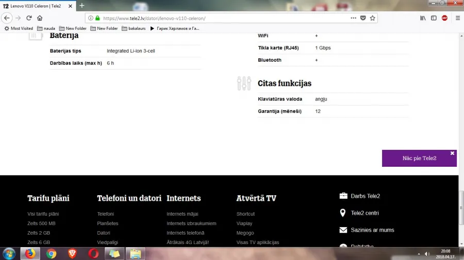Open Telefoni footer link
This screenshot has height=260, width=464.
106,214
